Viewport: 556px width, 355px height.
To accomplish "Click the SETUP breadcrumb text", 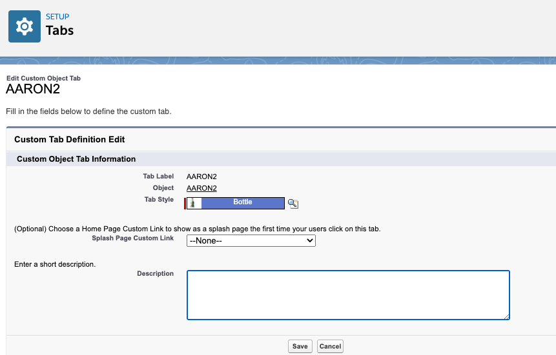I will pos(57,17).
